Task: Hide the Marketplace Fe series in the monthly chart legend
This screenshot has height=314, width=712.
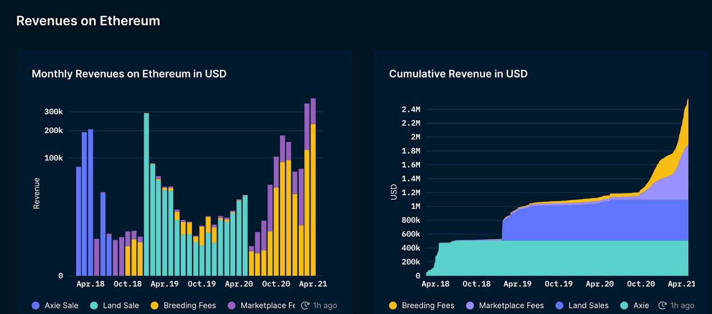Action: 262,306
